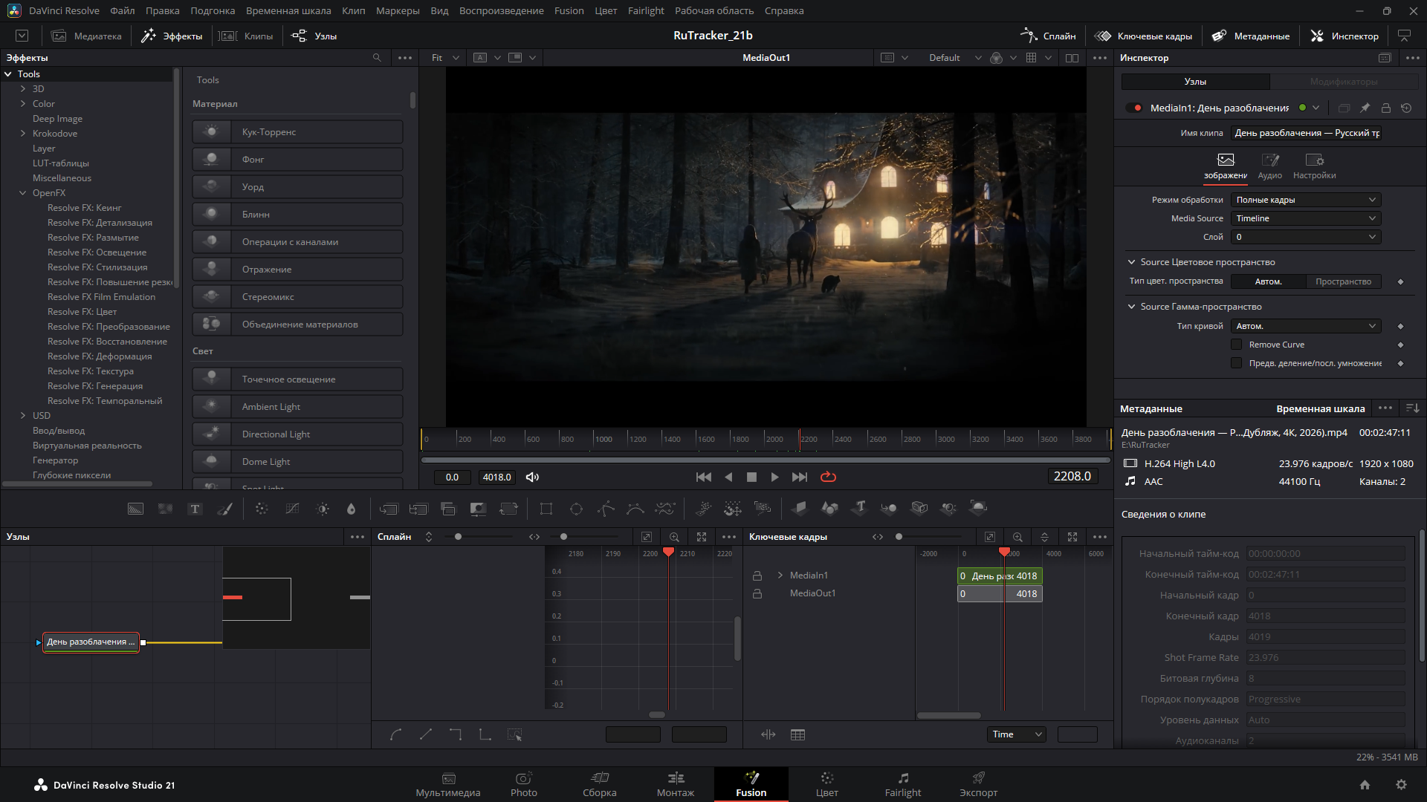Image resolution: width=1427 pixels, height=802 pixels.
Task: Switch color space type to Пространство
Action: coord(1343,281)
